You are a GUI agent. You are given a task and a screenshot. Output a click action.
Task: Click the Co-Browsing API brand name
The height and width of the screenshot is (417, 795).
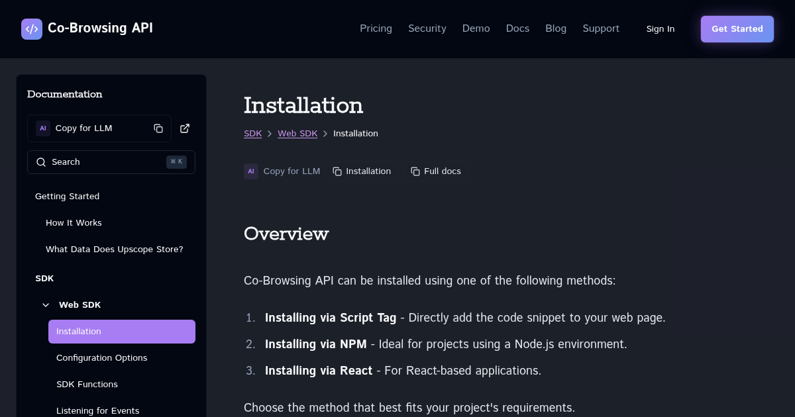[x=100, y=28]
